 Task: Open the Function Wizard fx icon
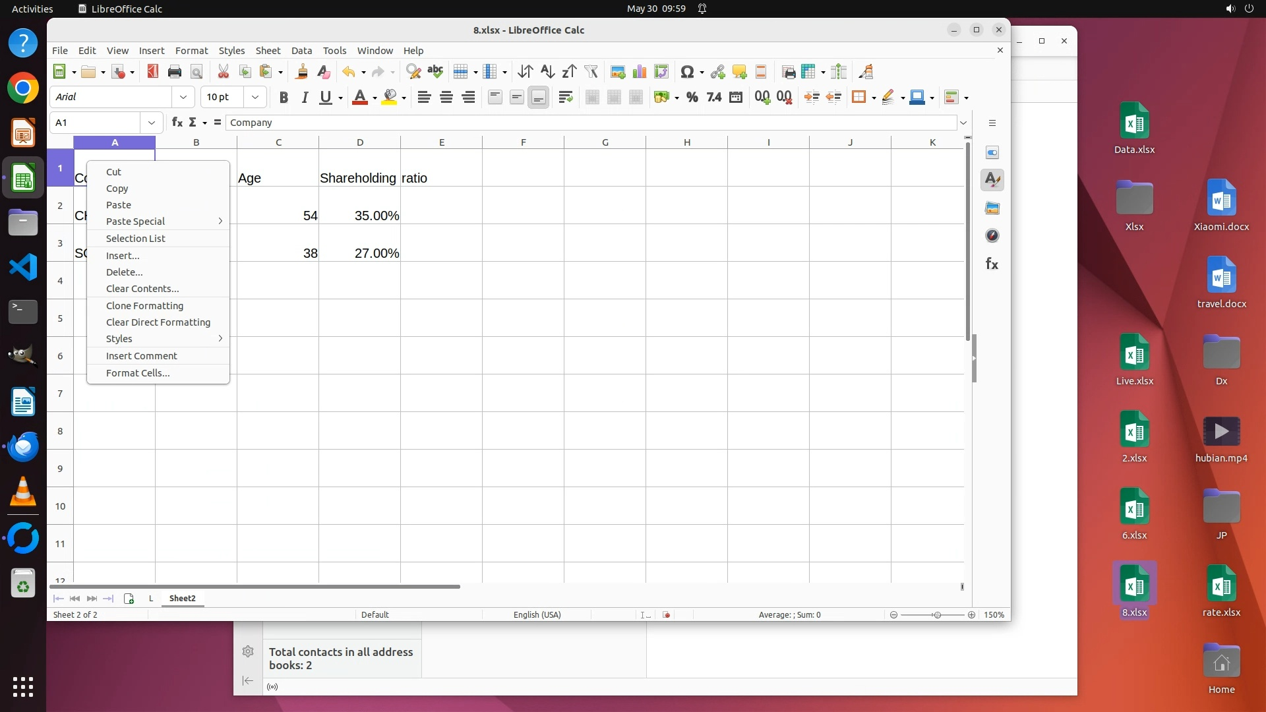coord(177,123)
